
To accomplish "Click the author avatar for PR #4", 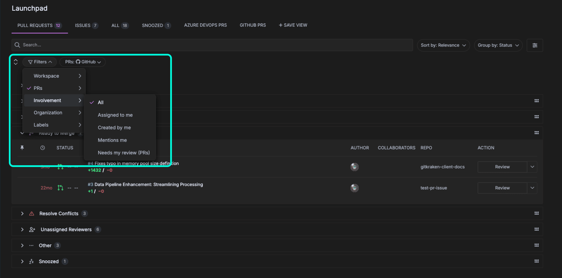I will click(x=354, y=167).
